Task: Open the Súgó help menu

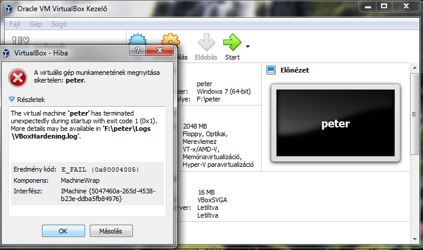Action: [59, 24]
